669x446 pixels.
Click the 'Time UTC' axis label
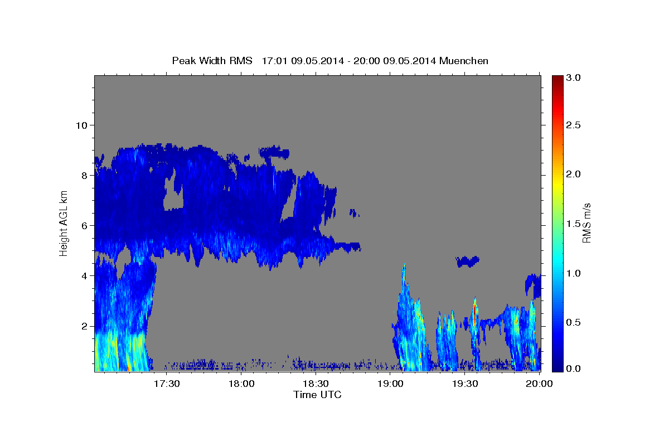(x=317, y=395)
